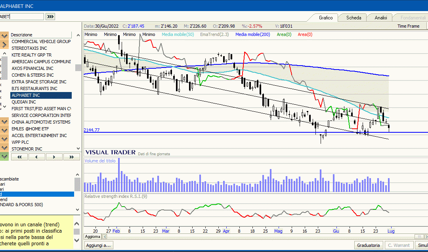Click the green Area(0) legend label
The width and height of the screenshot is (428, 252).
pos(284,35)
